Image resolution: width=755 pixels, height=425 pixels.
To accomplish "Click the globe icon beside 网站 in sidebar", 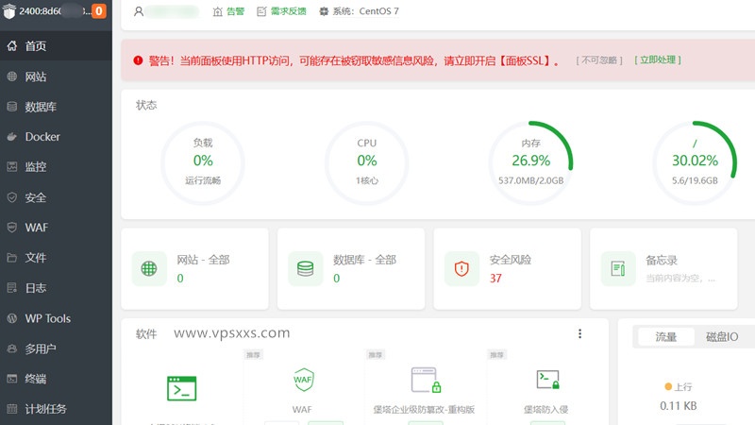I will point(12,76).
